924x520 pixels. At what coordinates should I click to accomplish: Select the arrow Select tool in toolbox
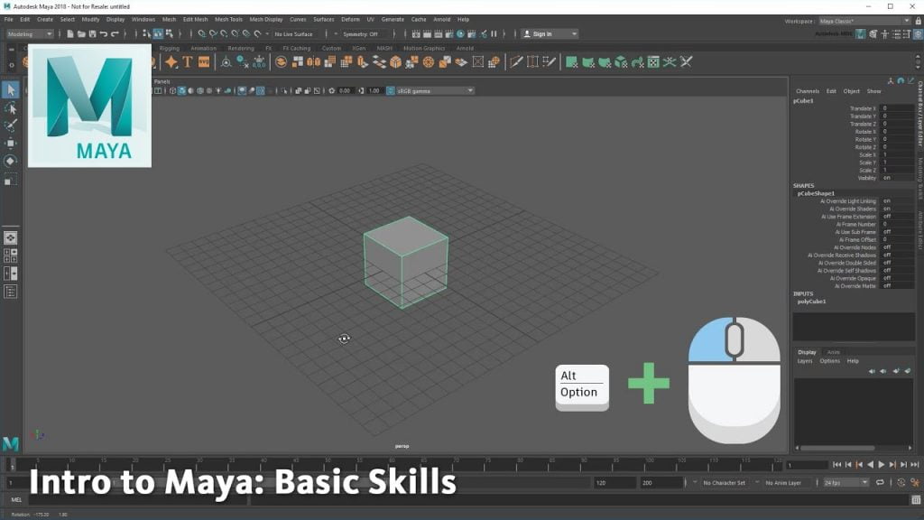pyautogui.click(x=11, y=89)
